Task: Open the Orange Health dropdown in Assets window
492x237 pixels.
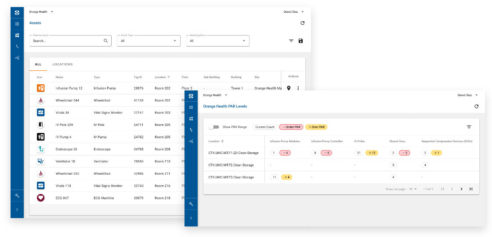Action: [x=41, y=11]
